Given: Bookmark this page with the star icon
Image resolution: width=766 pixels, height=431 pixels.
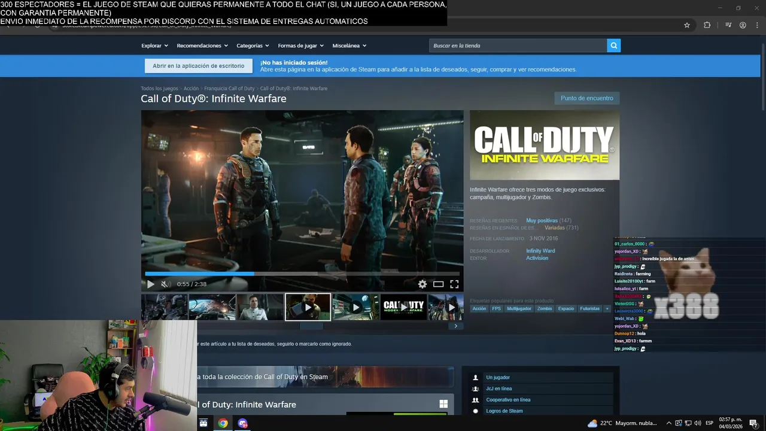Looking at the screenshot, I should tap(687, 25).
